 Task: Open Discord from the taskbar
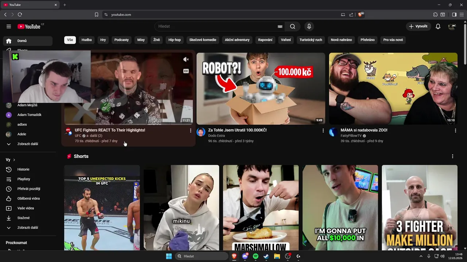point(245,256)
